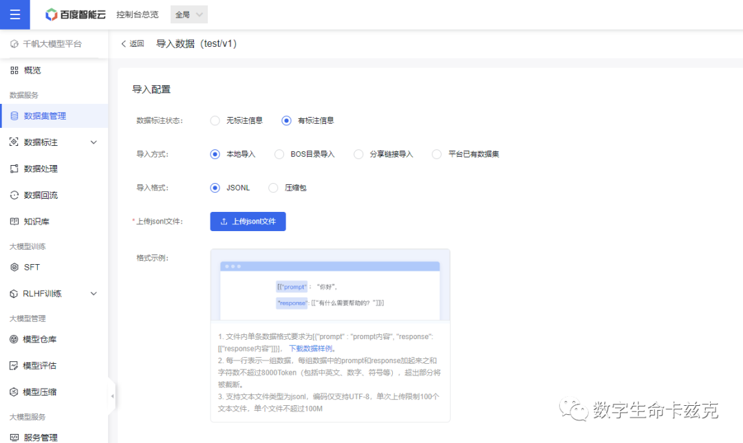Click the back arrow next to 返回
Image resolution: width=743 pixels, height=443 pixels.
123,43
